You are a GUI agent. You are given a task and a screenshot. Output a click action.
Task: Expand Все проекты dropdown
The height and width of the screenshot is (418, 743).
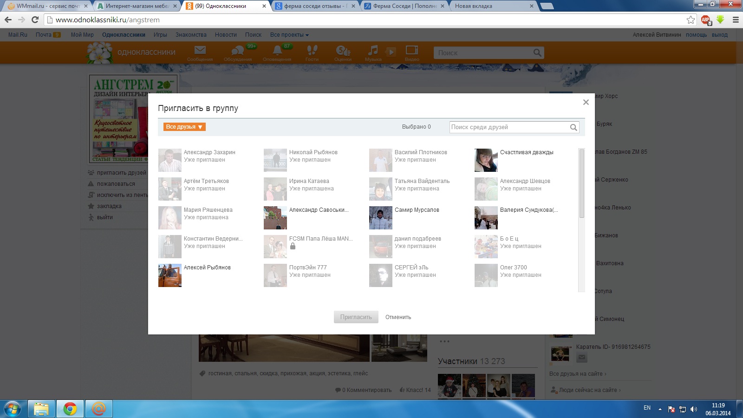tap(289, 35)
